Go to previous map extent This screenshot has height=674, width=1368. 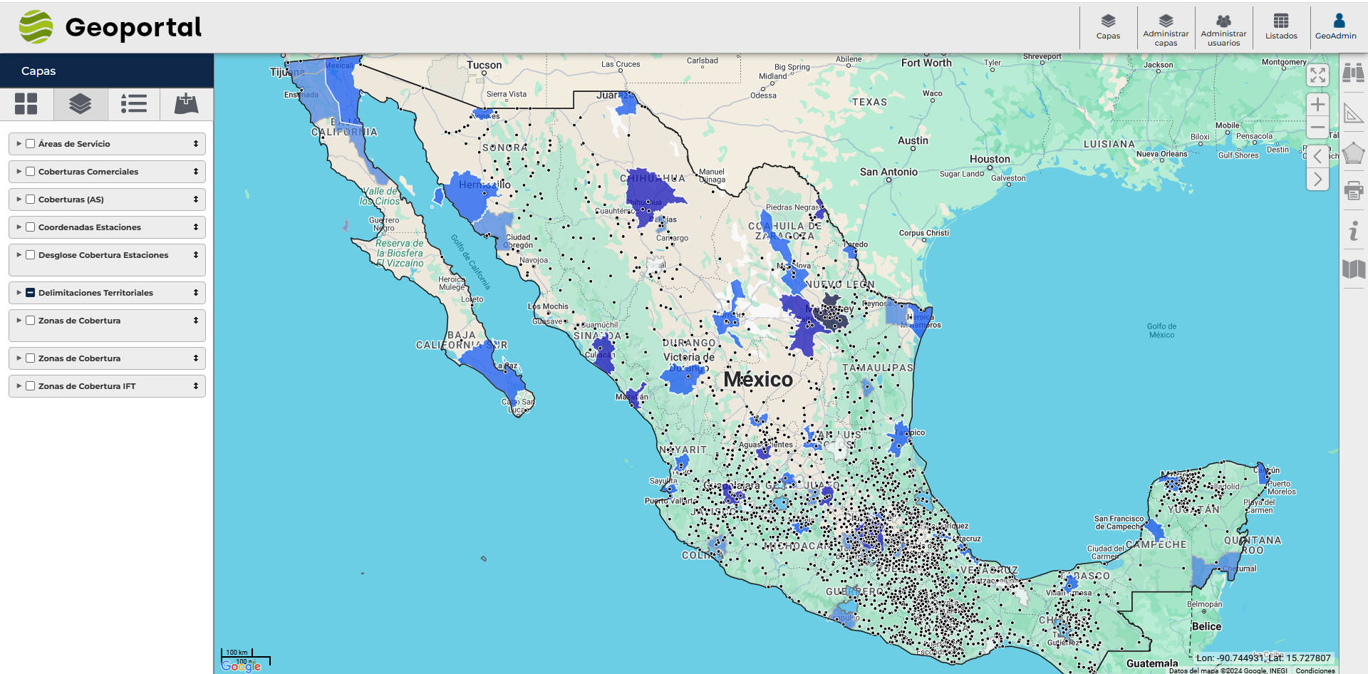[x=1317, y=156]
